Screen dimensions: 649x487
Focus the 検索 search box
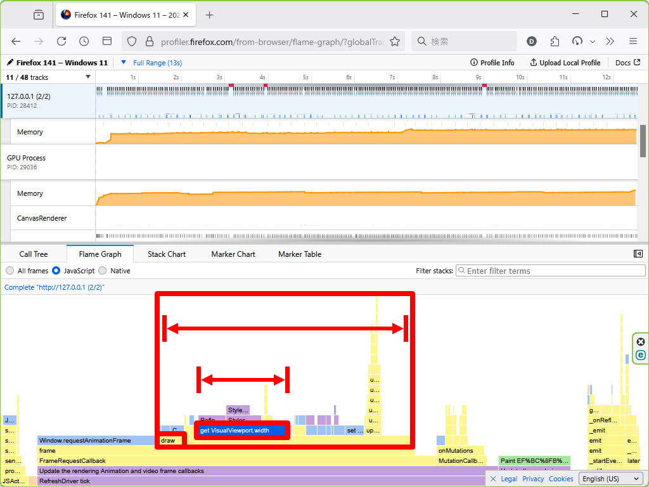465,41
